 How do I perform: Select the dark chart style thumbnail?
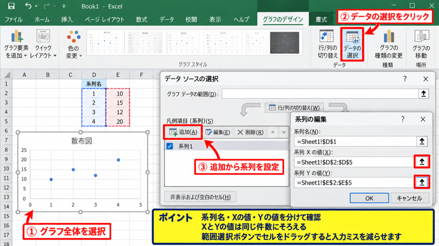tap(284, 42)
